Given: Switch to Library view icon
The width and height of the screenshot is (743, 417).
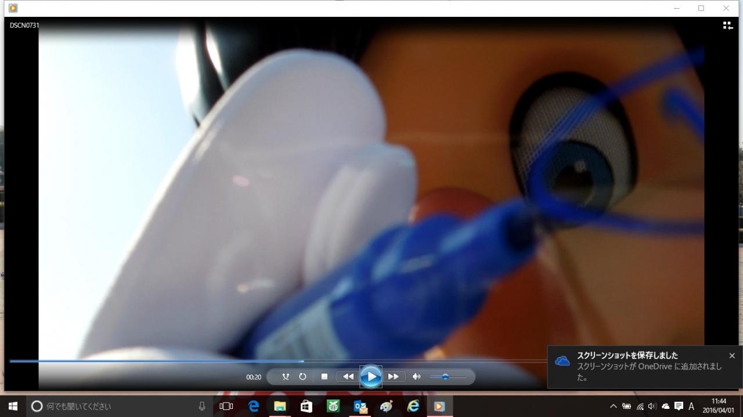Looking at the screenshot, I should (x=727, y=26).
